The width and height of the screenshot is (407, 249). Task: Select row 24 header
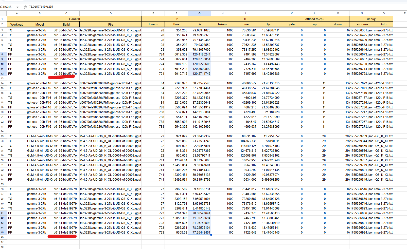coord(4,131)
